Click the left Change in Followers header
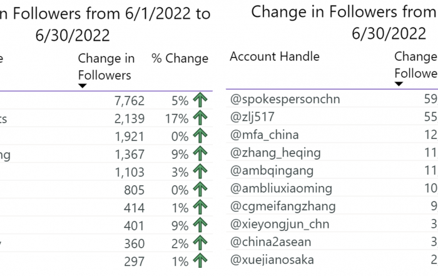 (106, 67)
